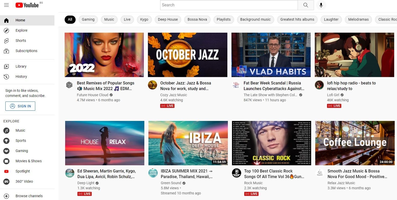Image resolution: width=397 pixels, height=200 pixels.
Task: Click the search magnifier button
Action: (306, 5)
